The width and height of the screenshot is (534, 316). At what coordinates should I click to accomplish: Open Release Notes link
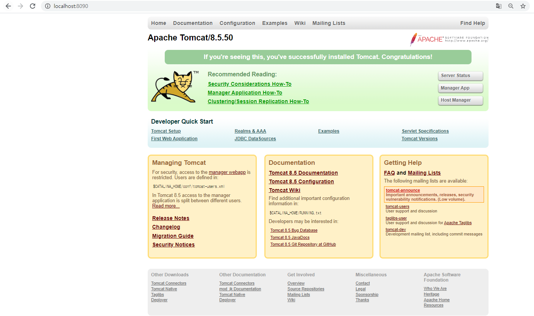[x=171, y=218]
